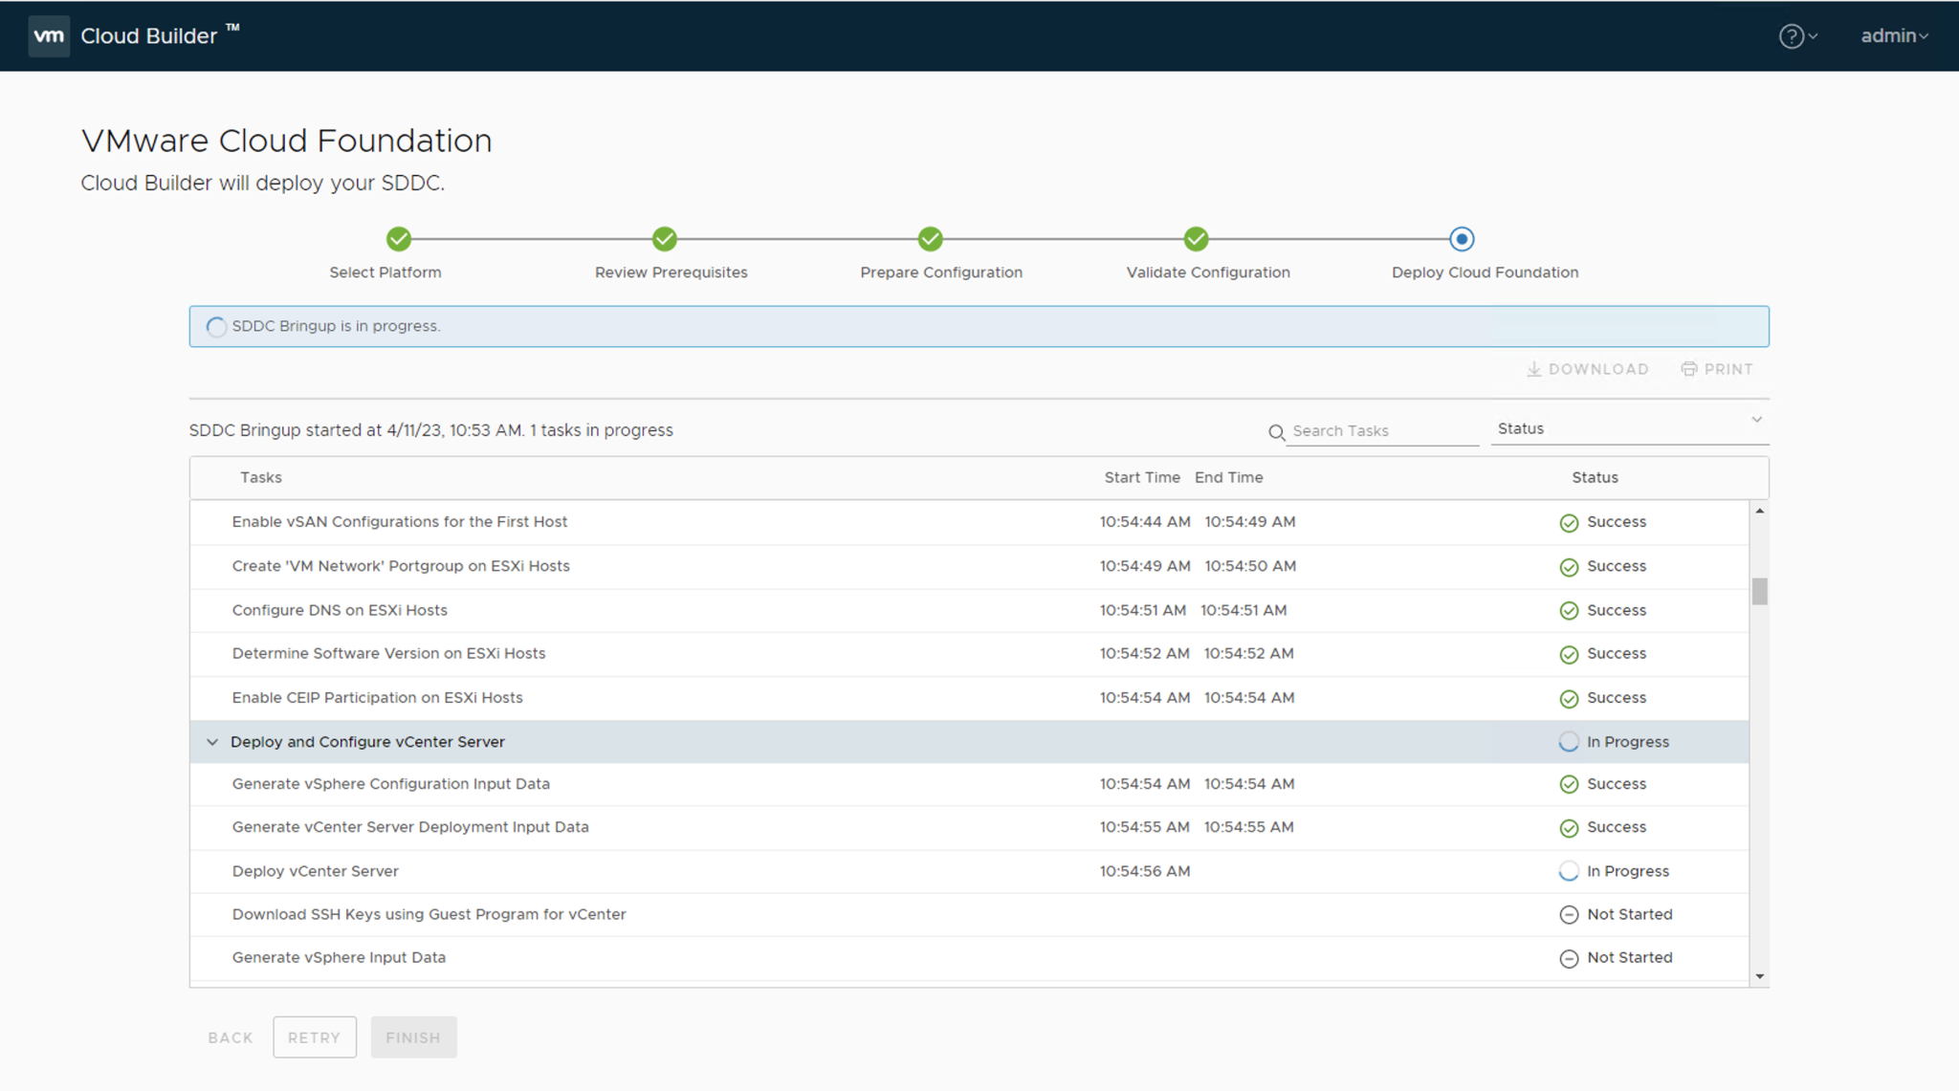Click the RETRY button
This screenshot has height=1091, width=1959.
tap(315, 1036)
